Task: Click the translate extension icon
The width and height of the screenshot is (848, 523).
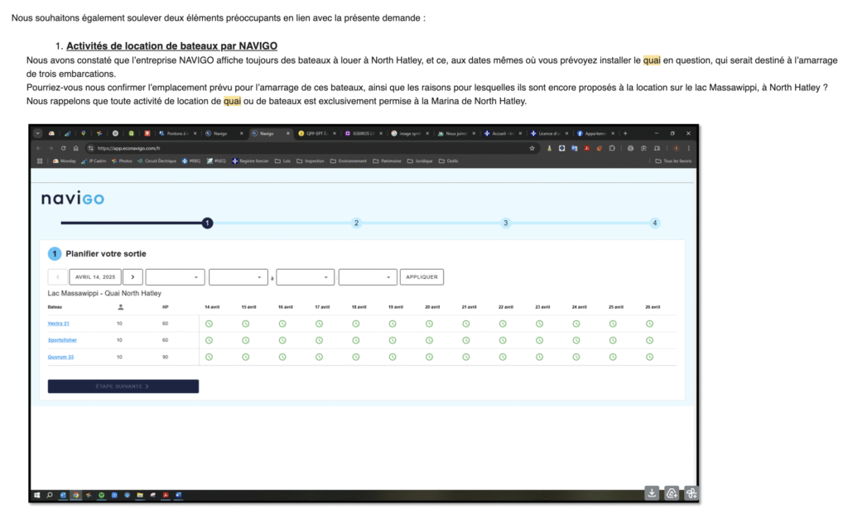Action: (575, 148)
